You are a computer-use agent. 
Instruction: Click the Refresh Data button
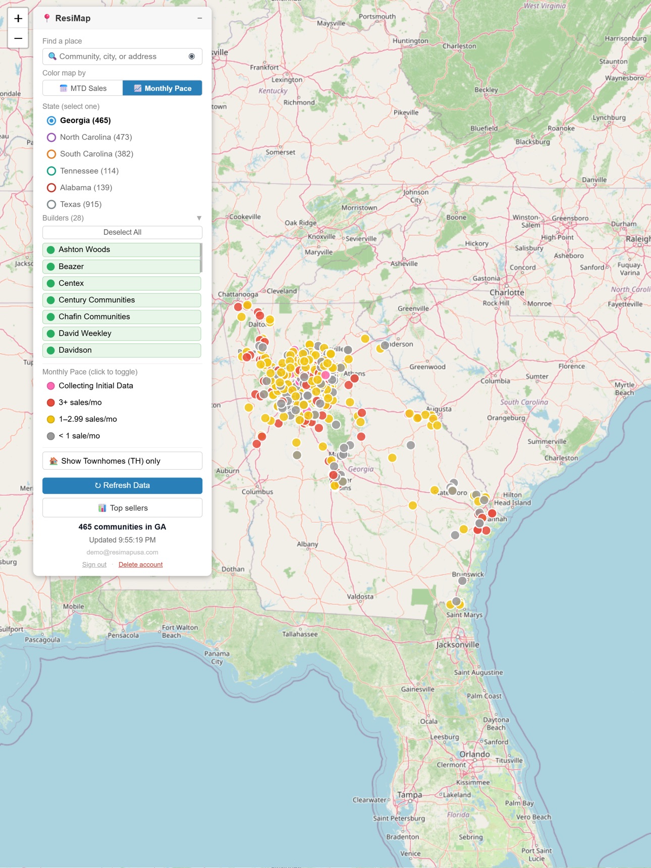(x=122, y=485)
